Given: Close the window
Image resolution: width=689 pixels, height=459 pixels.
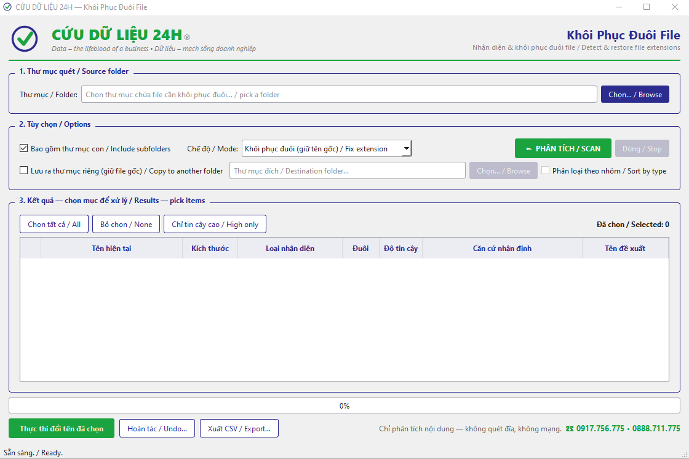Looking at the screenshot, I should pos(675,7).
